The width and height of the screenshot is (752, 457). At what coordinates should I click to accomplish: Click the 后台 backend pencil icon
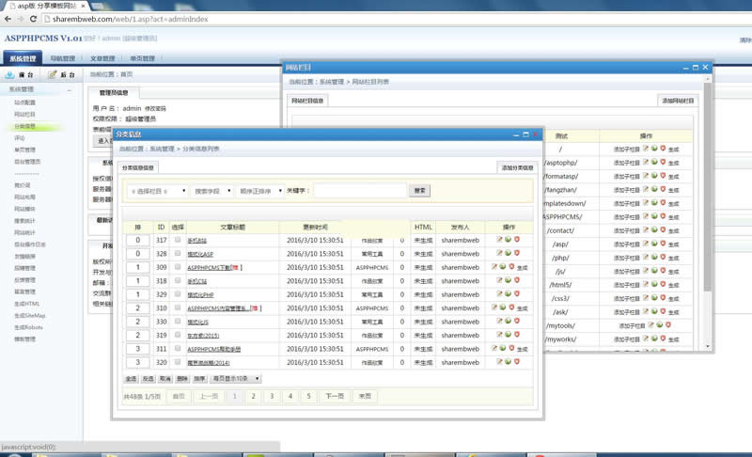coord(53,74)
